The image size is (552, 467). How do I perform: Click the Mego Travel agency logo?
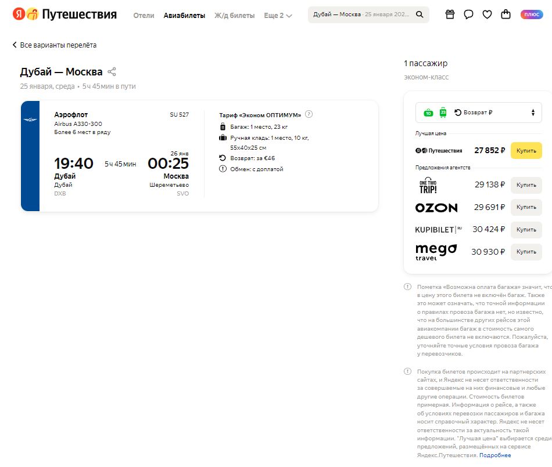pyautogui.click(x=436, y=252)
